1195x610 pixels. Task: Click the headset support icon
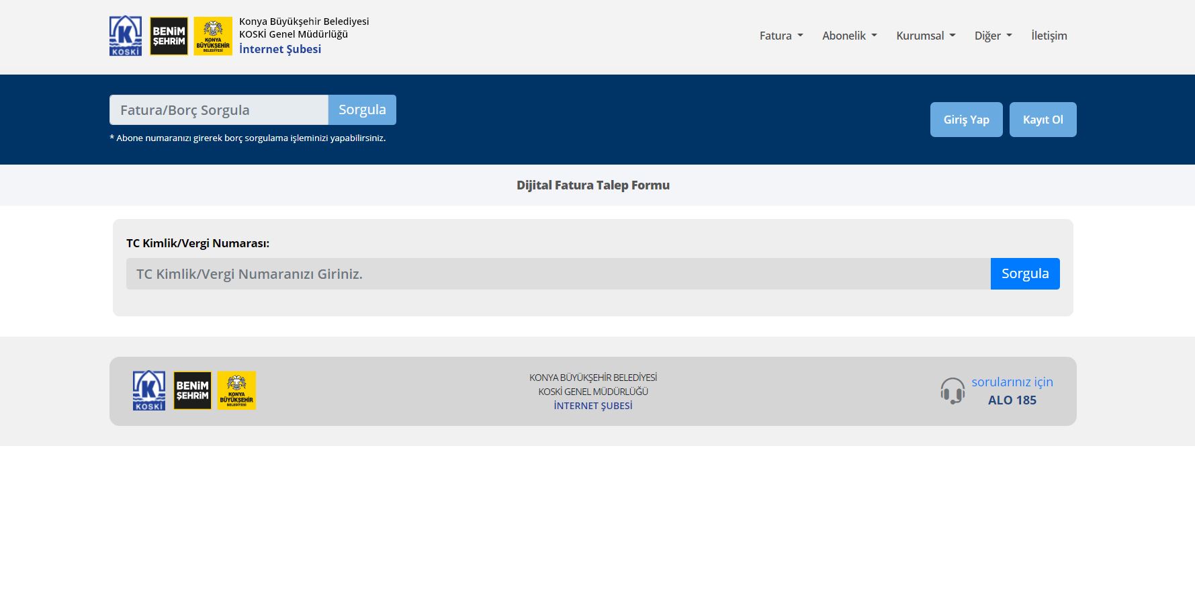pos(952,390)
